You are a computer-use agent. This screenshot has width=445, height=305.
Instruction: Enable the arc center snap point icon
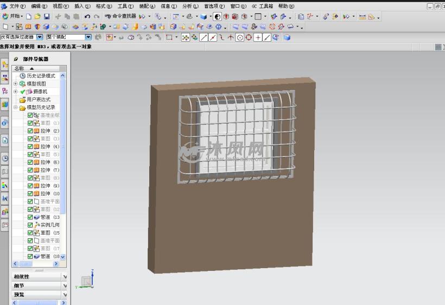(x=239, y=37)
